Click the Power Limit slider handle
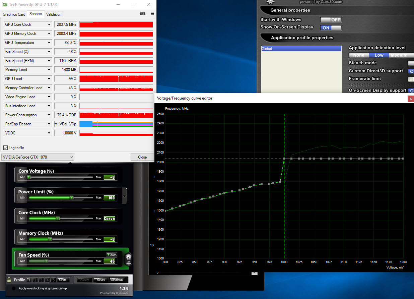The image size is (414, 299). (x=71, y=198)
